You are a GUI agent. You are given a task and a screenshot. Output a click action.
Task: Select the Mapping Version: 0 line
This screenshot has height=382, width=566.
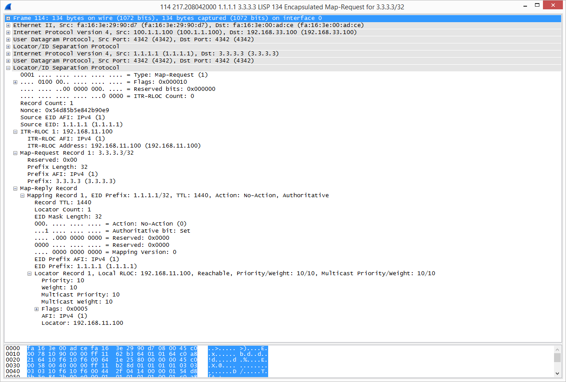point(105,252)
